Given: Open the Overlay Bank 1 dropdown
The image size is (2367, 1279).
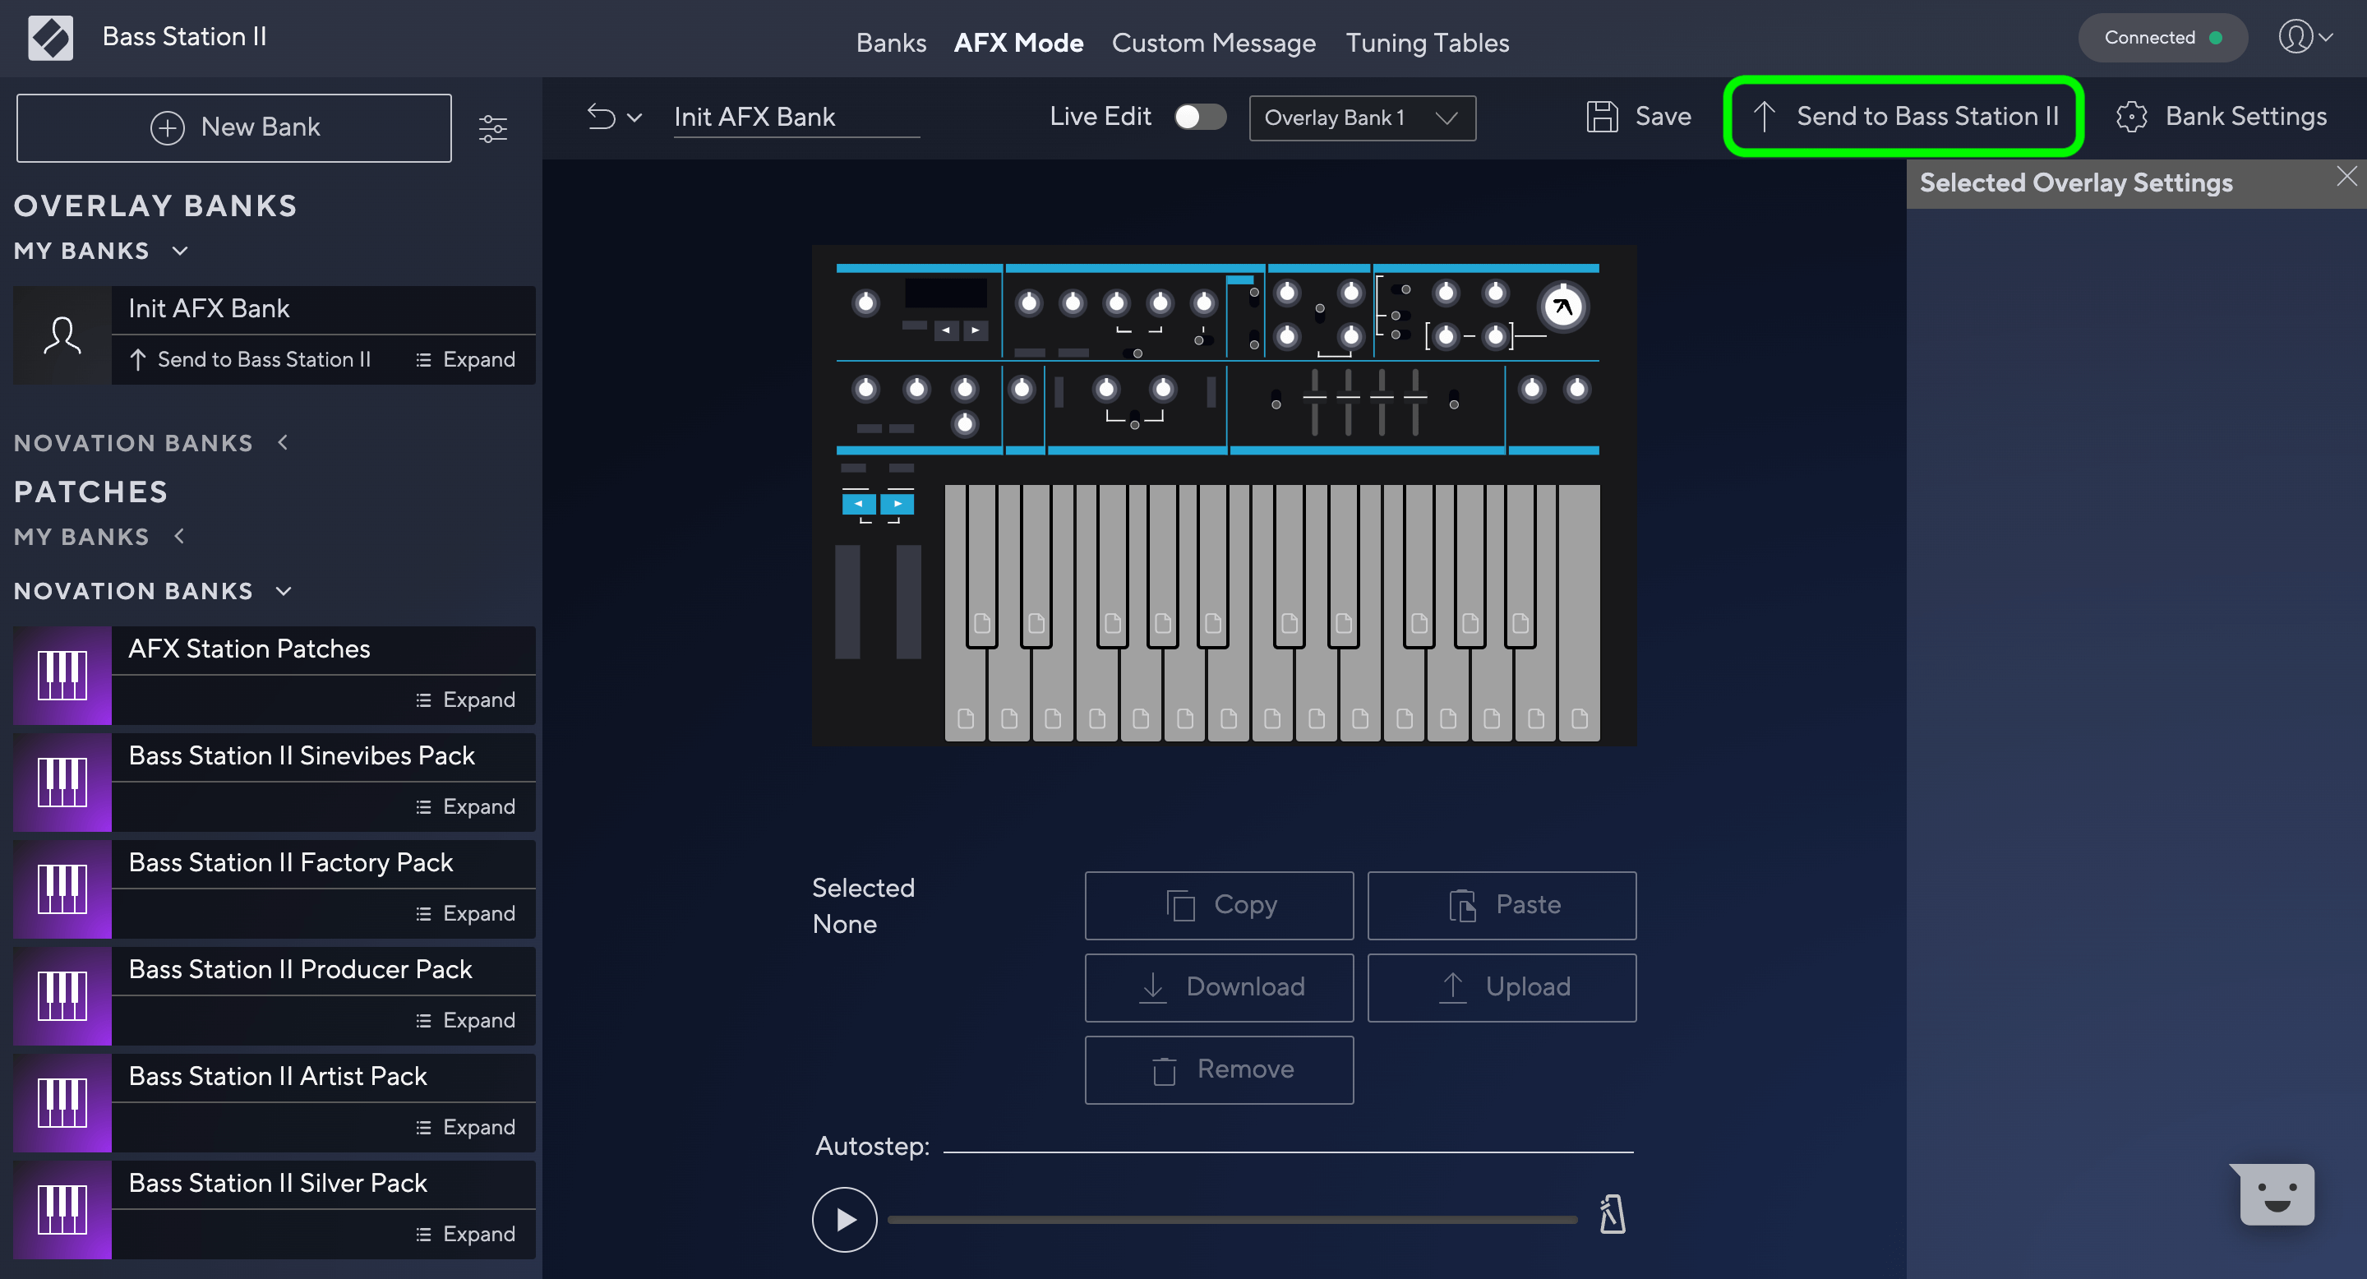Looking at the screenshot, I should 1363,118.
